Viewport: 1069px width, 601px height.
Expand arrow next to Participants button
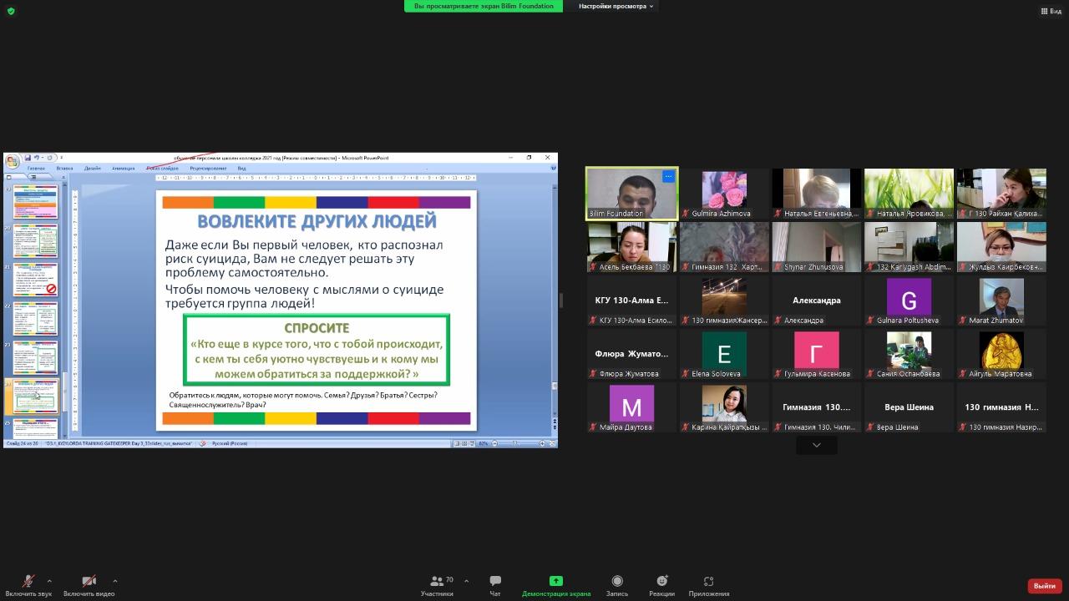466,581
